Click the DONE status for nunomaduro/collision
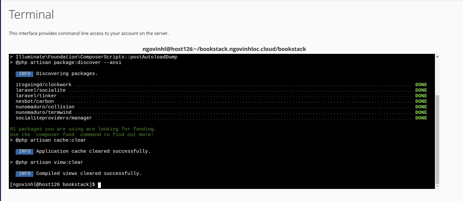The width and height of the screenshot is (463, 201). (x=421, y=107)
